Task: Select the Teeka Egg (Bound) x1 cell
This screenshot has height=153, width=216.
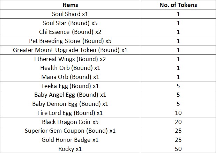Action: coord(70,86)
